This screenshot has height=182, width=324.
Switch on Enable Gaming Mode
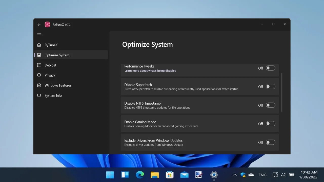(x=270, y=124)
